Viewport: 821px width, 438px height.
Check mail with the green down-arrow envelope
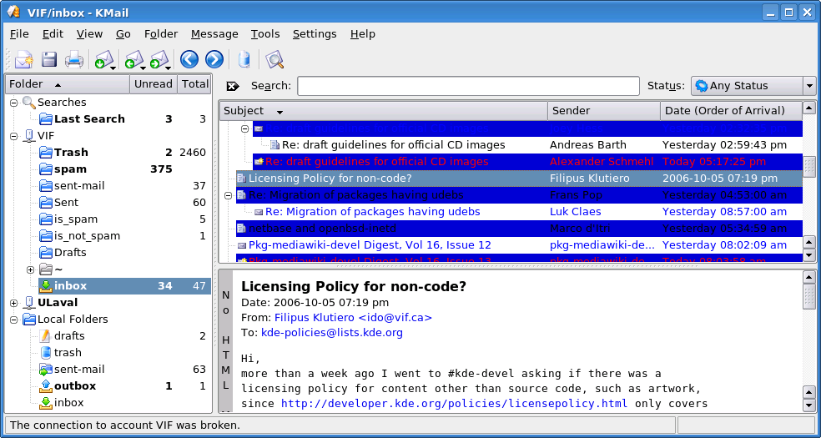[104, 60]
